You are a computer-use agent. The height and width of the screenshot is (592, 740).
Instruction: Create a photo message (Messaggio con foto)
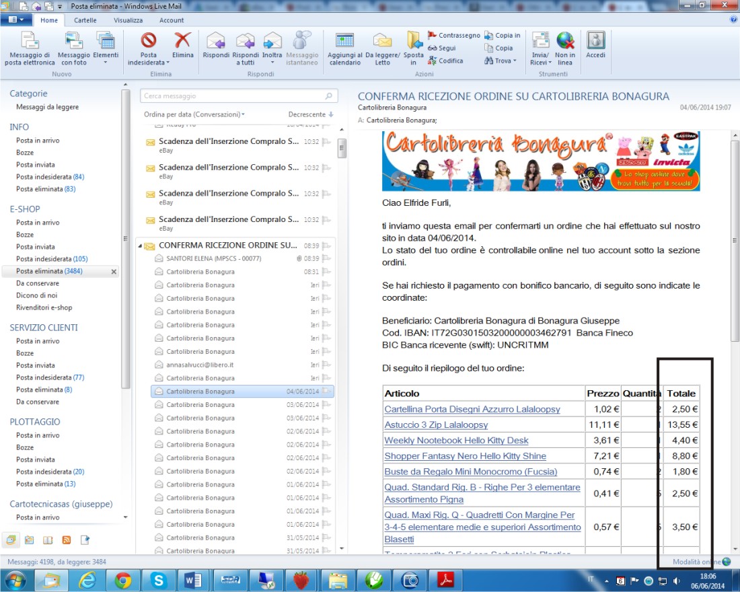point(73,48)
